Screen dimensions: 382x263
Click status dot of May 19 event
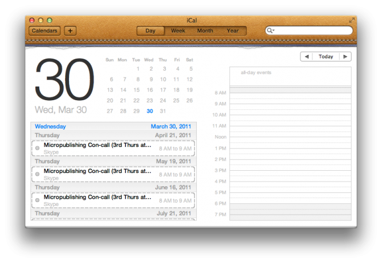tap(38, 174)
